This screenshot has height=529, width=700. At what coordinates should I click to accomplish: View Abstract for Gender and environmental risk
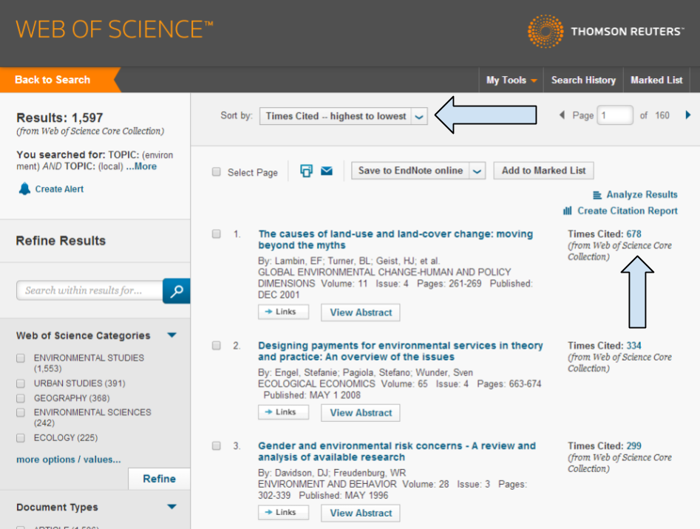coord(361,513)
